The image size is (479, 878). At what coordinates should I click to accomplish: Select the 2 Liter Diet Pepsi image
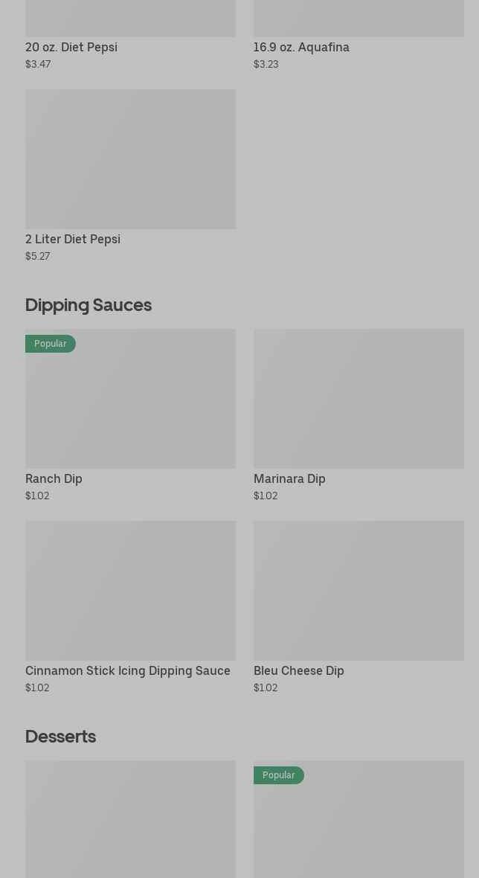click(130, 158)
